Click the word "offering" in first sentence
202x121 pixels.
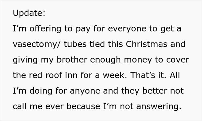click(45, 29)
